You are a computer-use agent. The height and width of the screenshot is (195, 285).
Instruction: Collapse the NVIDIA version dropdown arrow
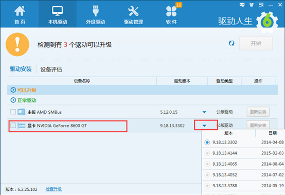(204, 126)
